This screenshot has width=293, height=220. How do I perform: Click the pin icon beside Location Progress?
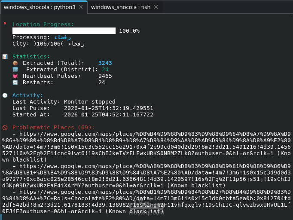(5, 24)
